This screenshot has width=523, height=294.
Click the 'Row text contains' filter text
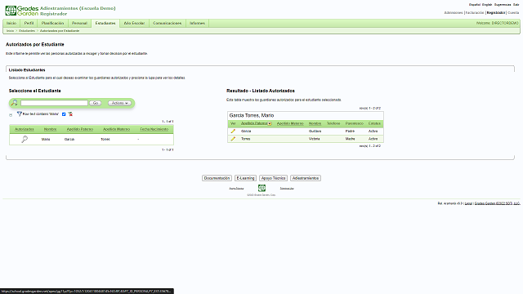click(x=41, y=114)
